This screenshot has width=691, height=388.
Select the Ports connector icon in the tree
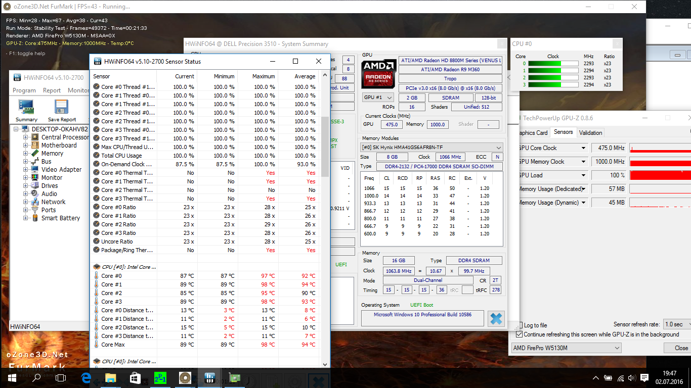coord(35,210)
